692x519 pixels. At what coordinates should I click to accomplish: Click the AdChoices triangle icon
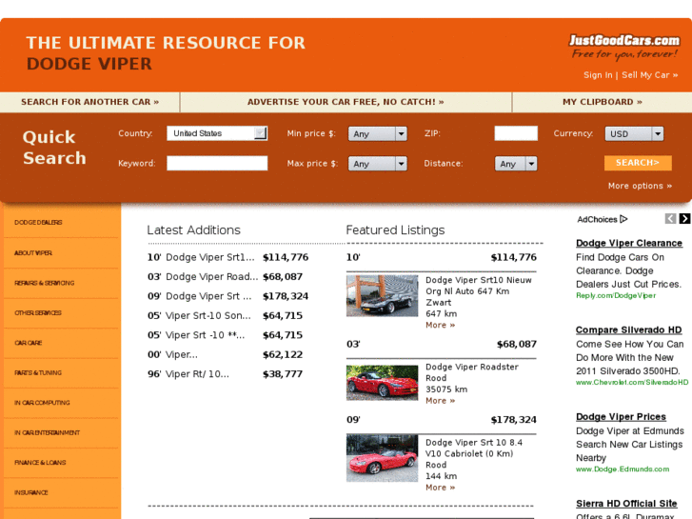tap(623, 219)
